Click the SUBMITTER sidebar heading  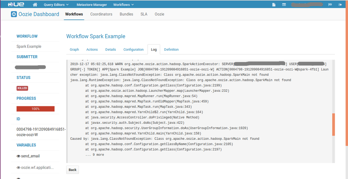pyautogui.click(x=27, y=57)
